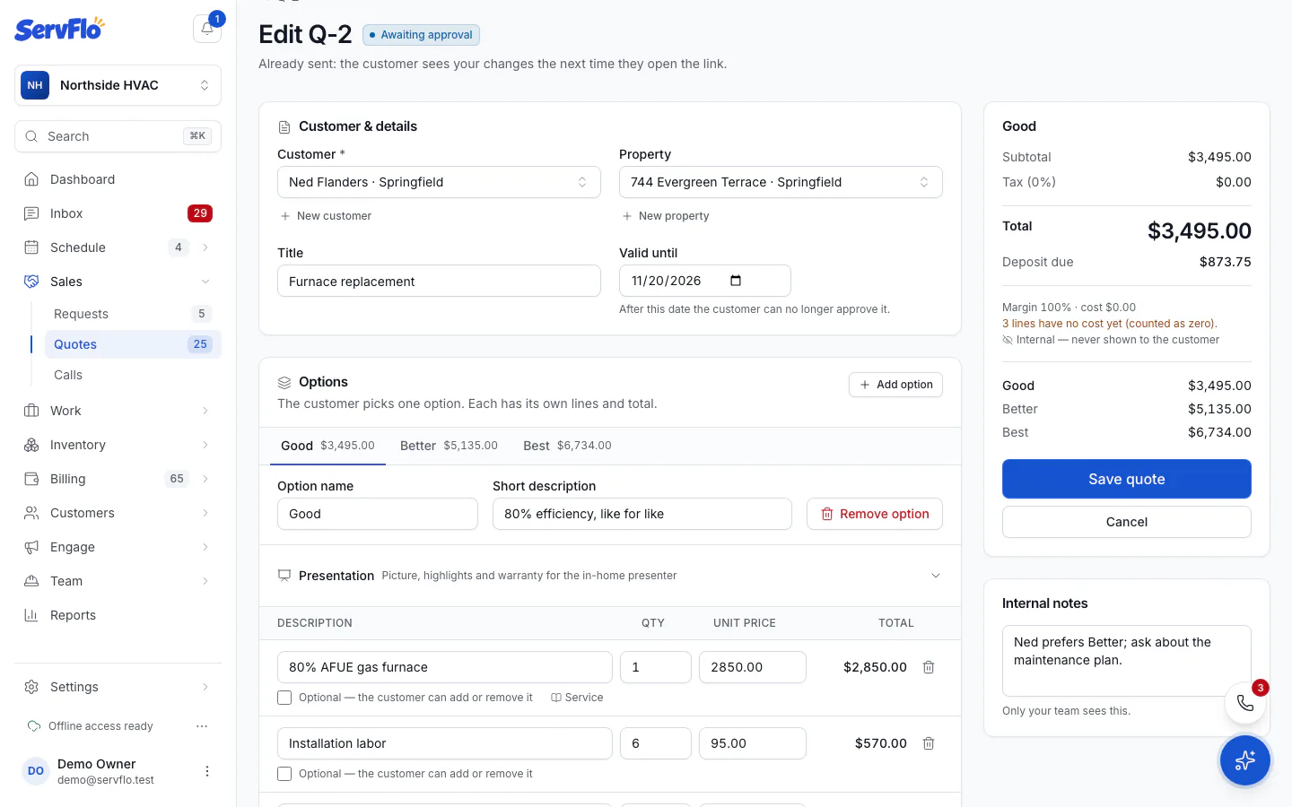Click Add option
This screenshot has height=807, width=1292.
click(x=895, y=385)
